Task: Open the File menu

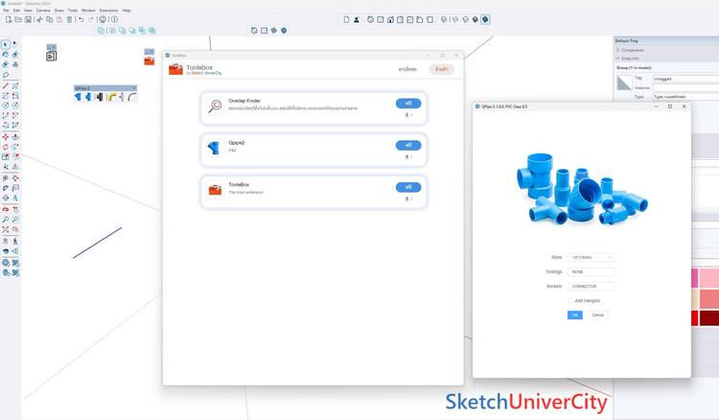Action: point(6,11)
